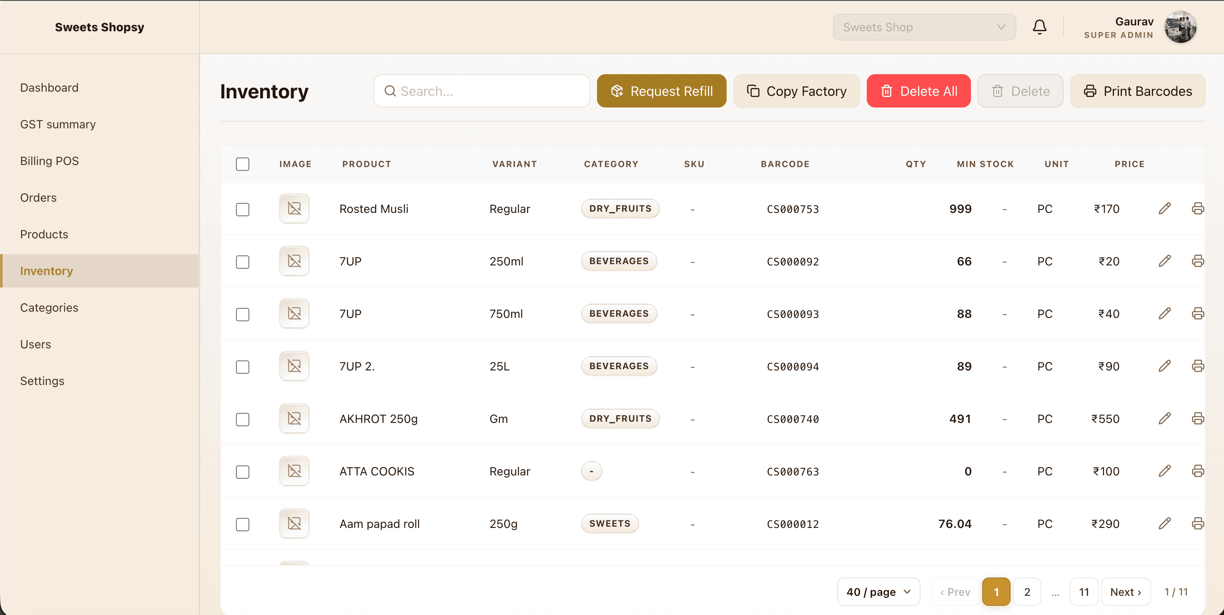Viewport: 1224px width, 615px height.
Task: Click the red Delete All button
Action: coord(918,91)
